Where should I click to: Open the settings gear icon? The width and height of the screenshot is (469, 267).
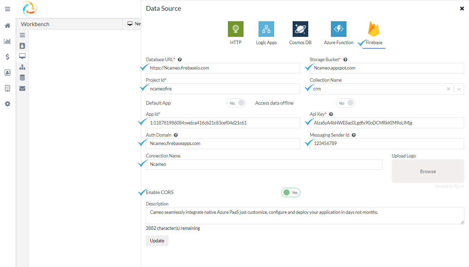(x=7, y=104)
